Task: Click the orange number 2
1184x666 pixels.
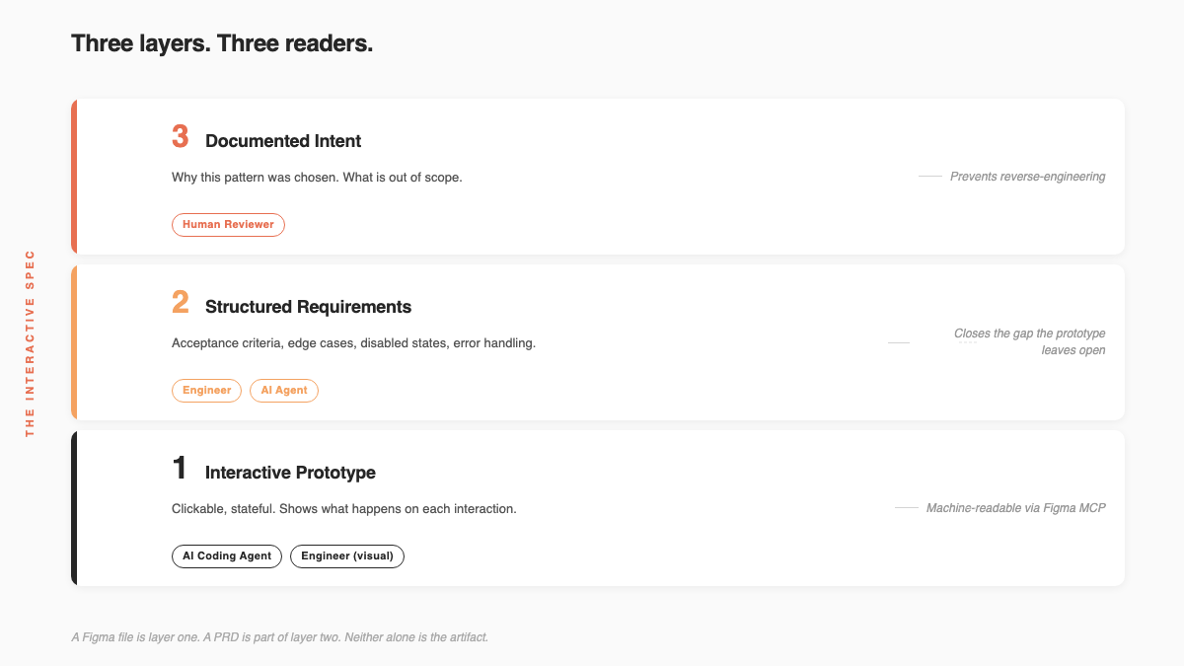Action: 180,303
